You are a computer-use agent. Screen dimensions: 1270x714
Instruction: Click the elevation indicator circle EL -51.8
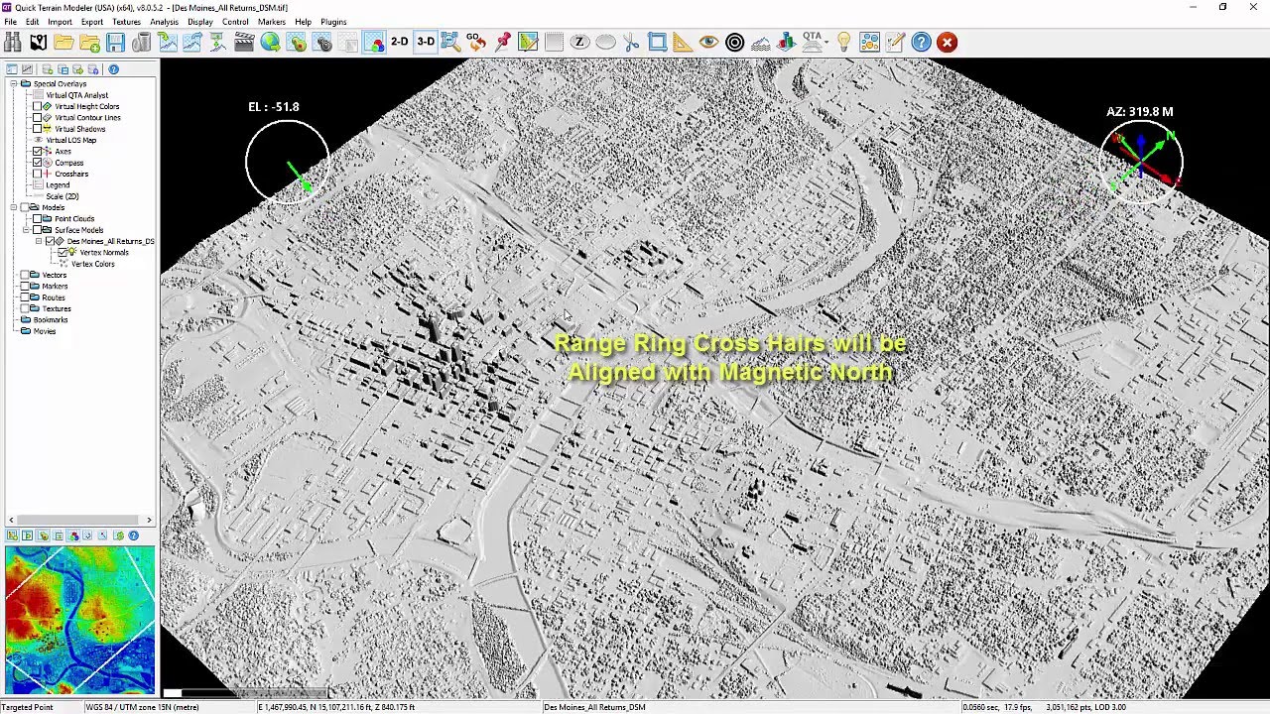point(288,161)
